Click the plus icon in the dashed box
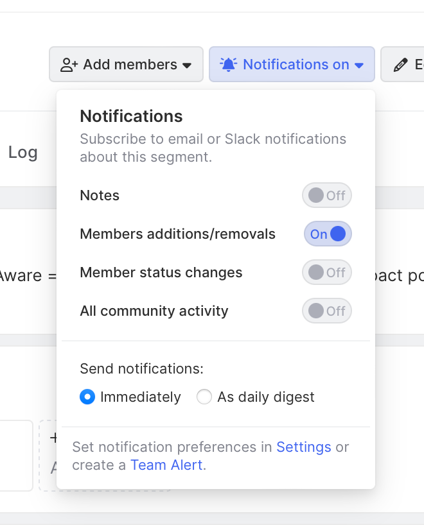Image resolution: width=424 pixels, height=525 pixels. (53, 438)
